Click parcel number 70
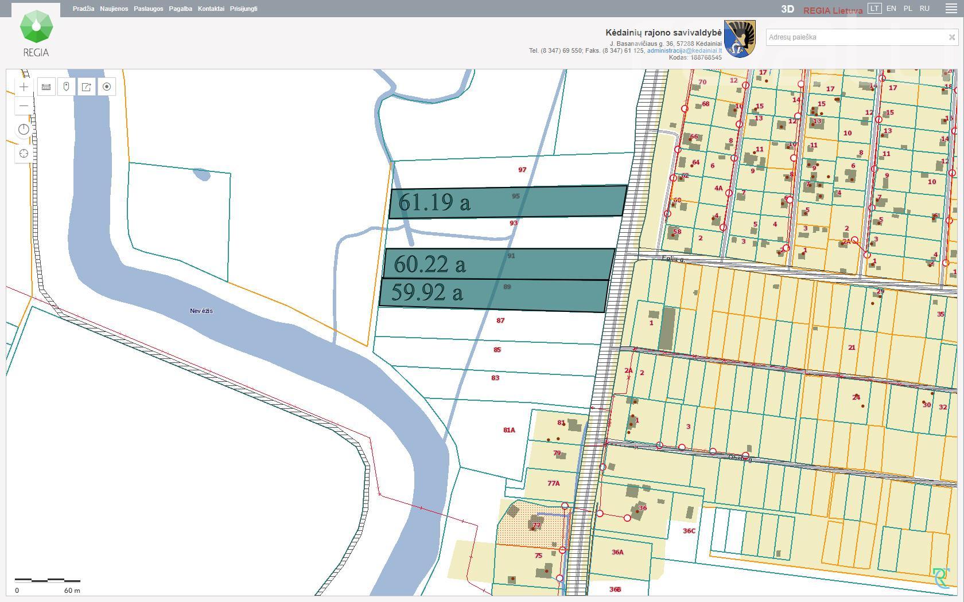The height and width of the screenshot is (602, 964). click(x=702, y=82)
